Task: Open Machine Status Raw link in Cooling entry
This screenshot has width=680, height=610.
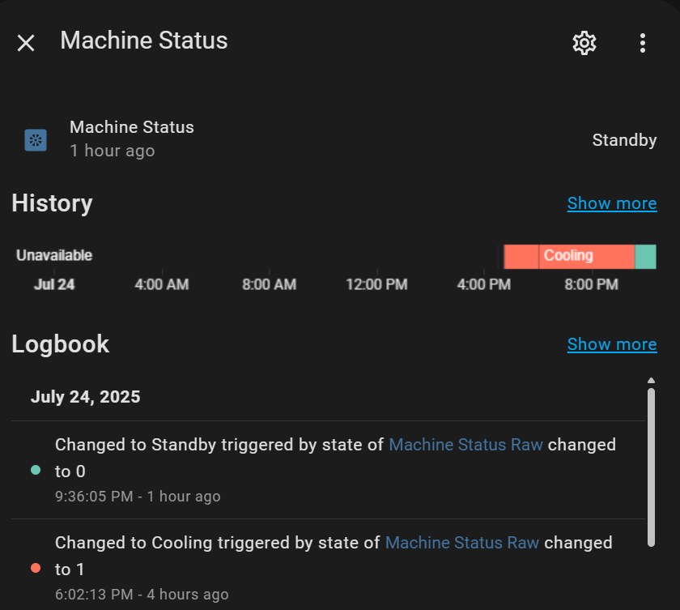Action: (461, 543)
